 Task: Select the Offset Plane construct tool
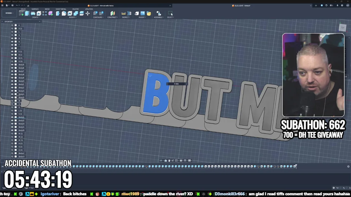click(112, 13)
